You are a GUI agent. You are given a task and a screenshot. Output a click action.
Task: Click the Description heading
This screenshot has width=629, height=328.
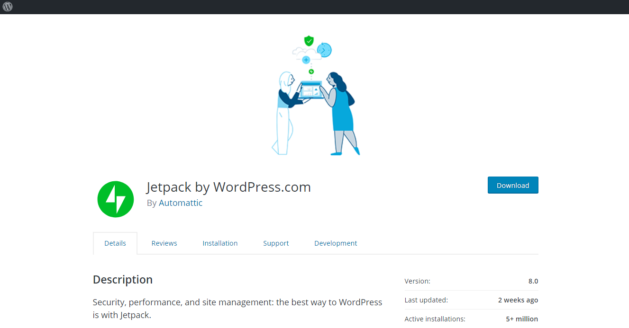click(x=123, y=280)
